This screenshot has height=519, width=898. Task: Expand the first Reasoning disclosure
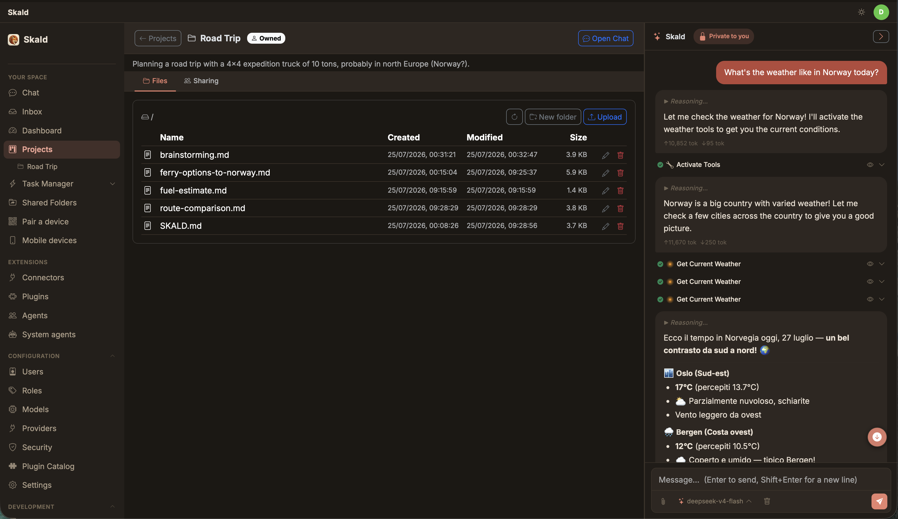pyautogui.click(x=686, y=101)
